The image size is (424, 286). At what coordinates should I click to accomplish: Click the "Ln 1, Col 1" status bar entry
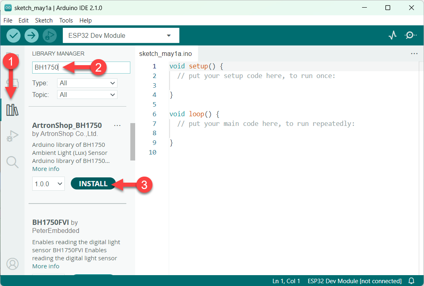[286, 281]
